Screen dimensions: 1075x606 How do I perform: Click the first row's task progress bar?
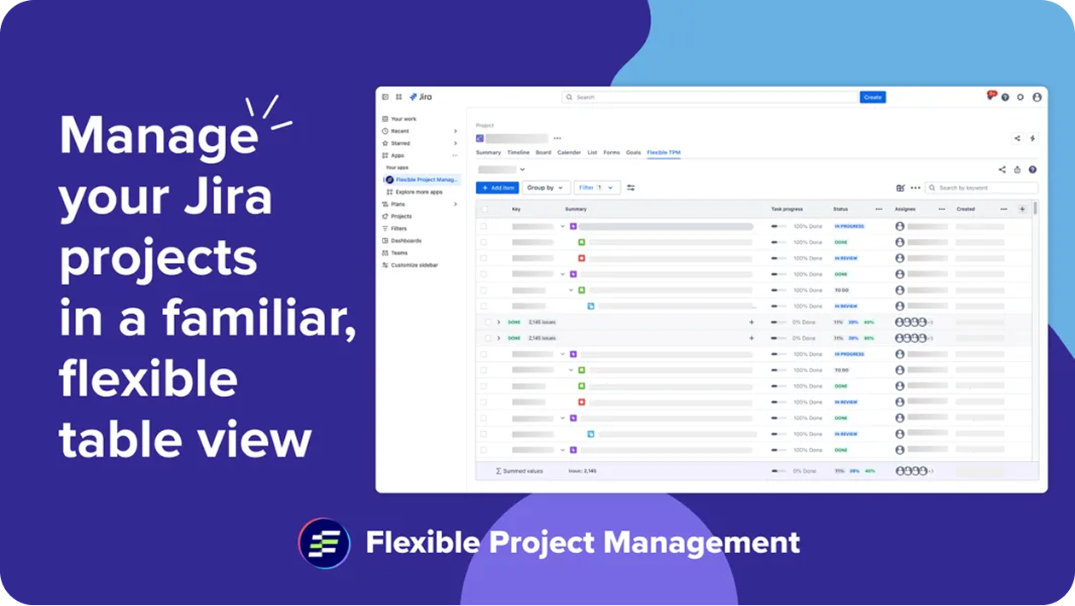(x=779, y=226)
